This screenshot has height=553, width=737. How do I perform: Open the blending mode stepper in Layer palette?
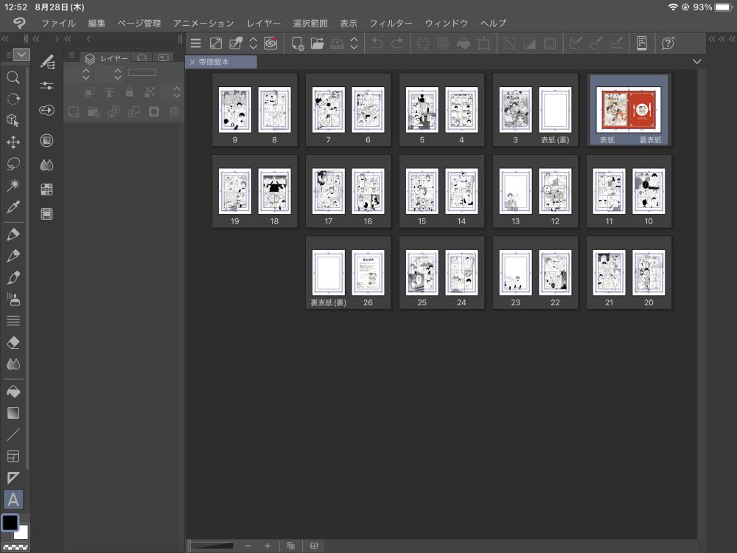pyautogui.click(x=85, y=74)
